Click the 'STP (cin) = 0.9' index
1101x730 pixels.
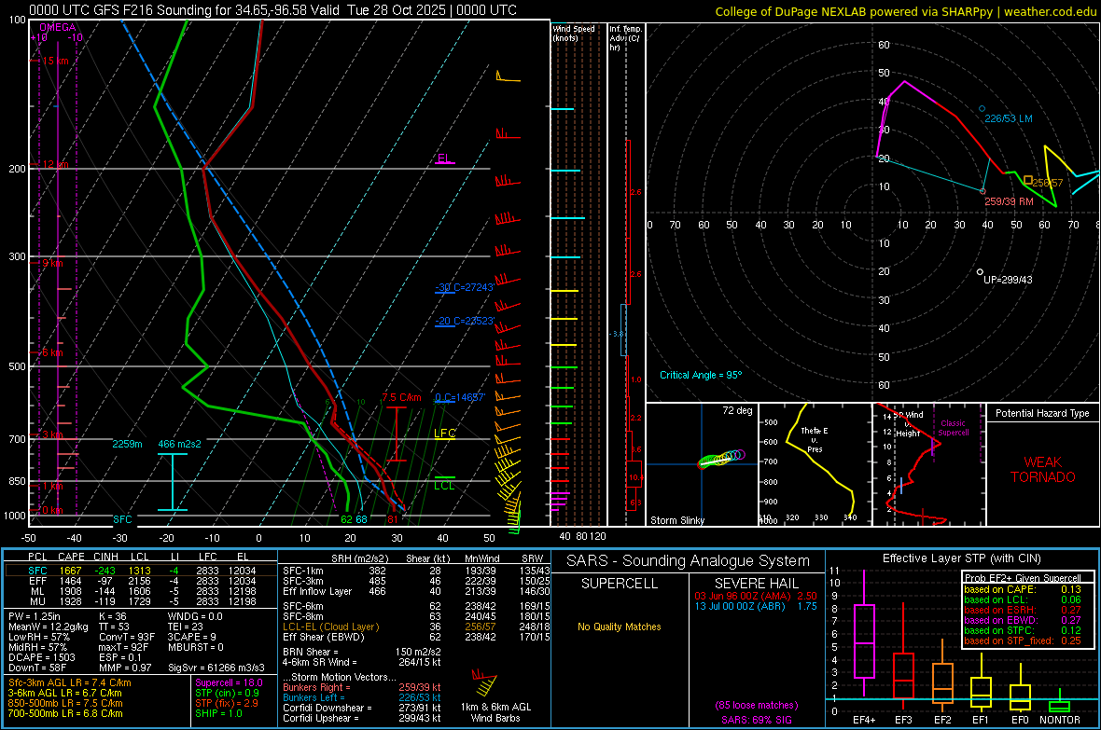[227, 693]
